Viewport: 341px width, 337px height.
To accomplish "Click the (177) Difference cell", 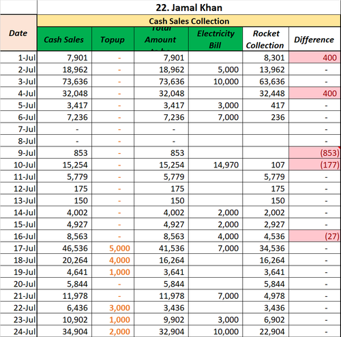I will coord(314,165).
